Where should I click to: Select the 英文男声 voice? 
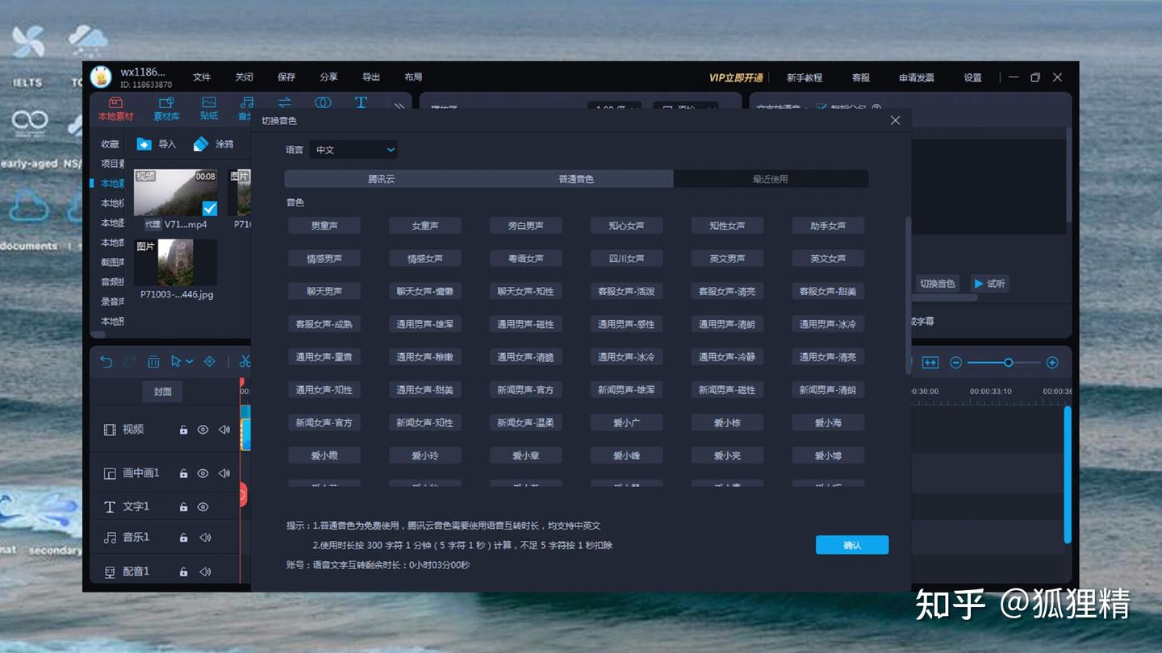click(727, 259)
